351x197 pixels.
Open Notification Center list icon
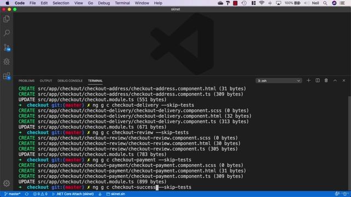342,3
